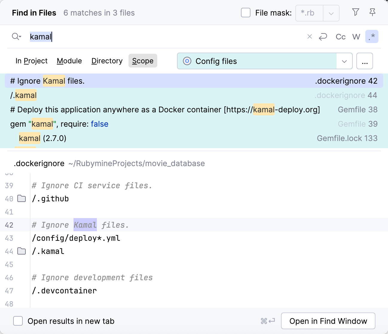Open the file mask dropdown
The image size is (388, 334).
coord(331,13)
